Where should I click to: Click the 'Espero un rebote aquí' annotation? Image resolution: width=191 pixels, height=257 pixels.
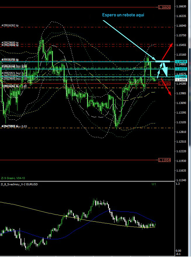click(123, 15)
